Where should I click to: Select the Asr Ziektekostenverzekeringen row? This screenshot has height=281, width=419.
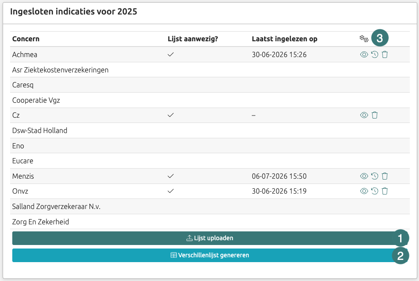pyautogui.click(x=210, y=70)
